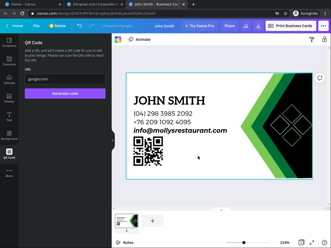This screenshot has width=331, height=248.
Task: Select the page 1 thumbnail
Action: 127,221
